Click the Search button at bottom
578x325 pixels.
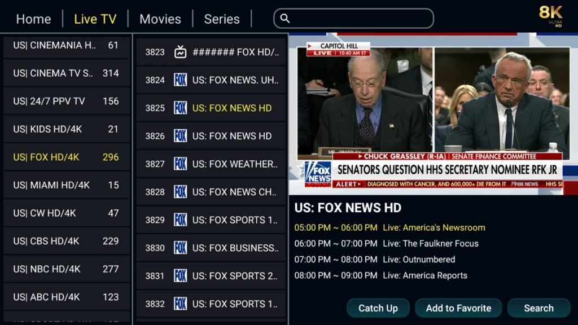539,308
